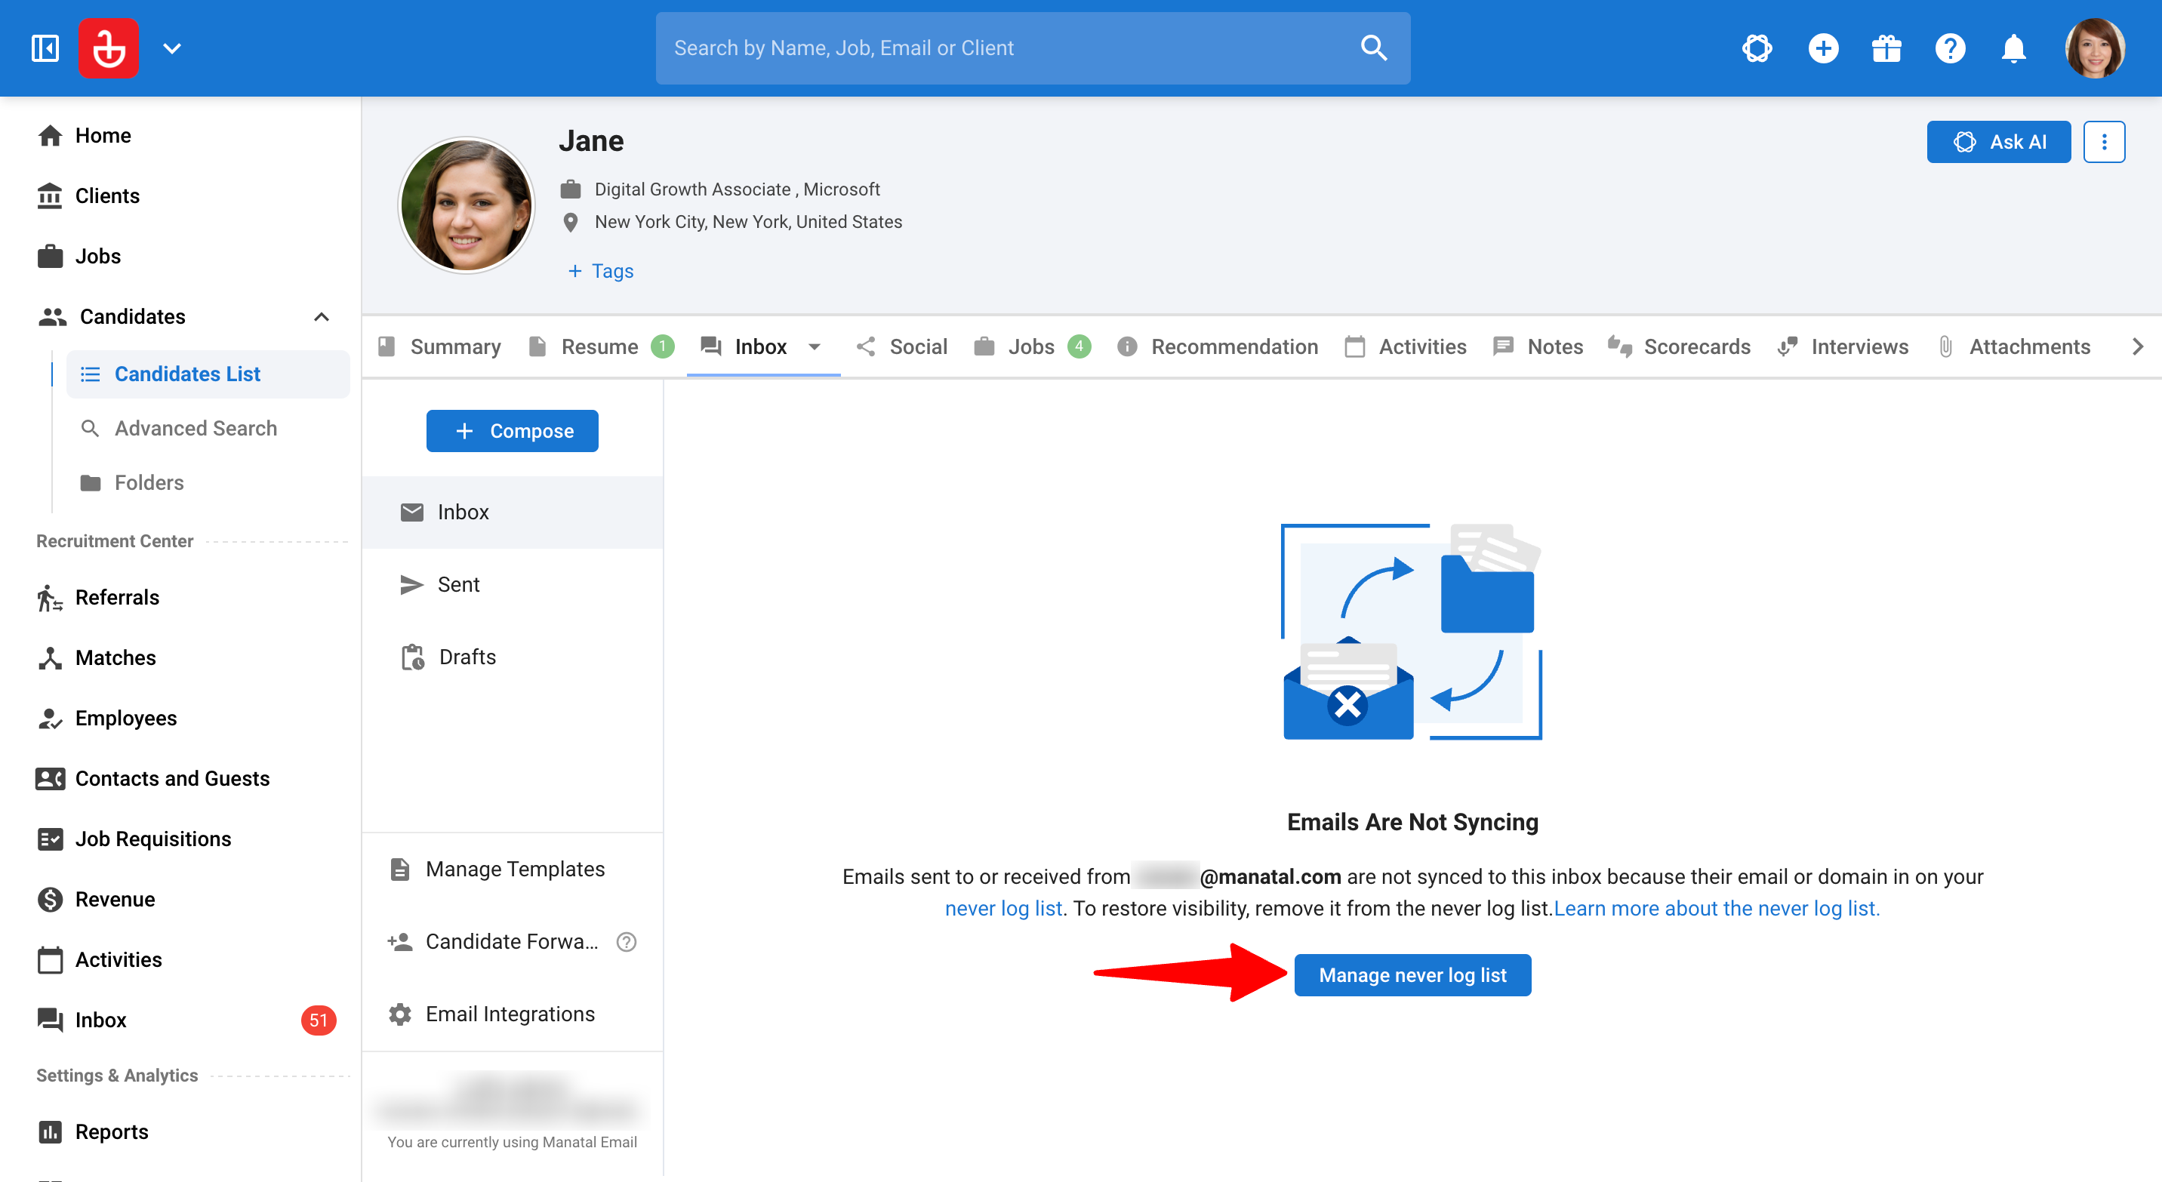Open the help question mark icon
2162x1182 pixels.
(x=1950, y=48)
